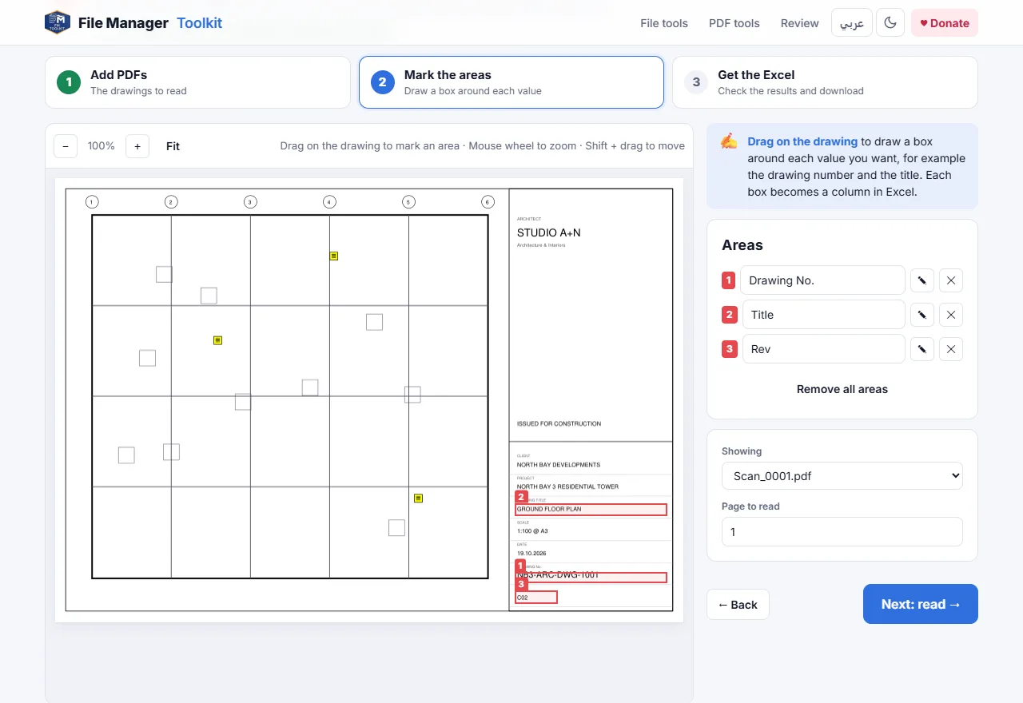Select the red box around the drawing number

[591, 578]
